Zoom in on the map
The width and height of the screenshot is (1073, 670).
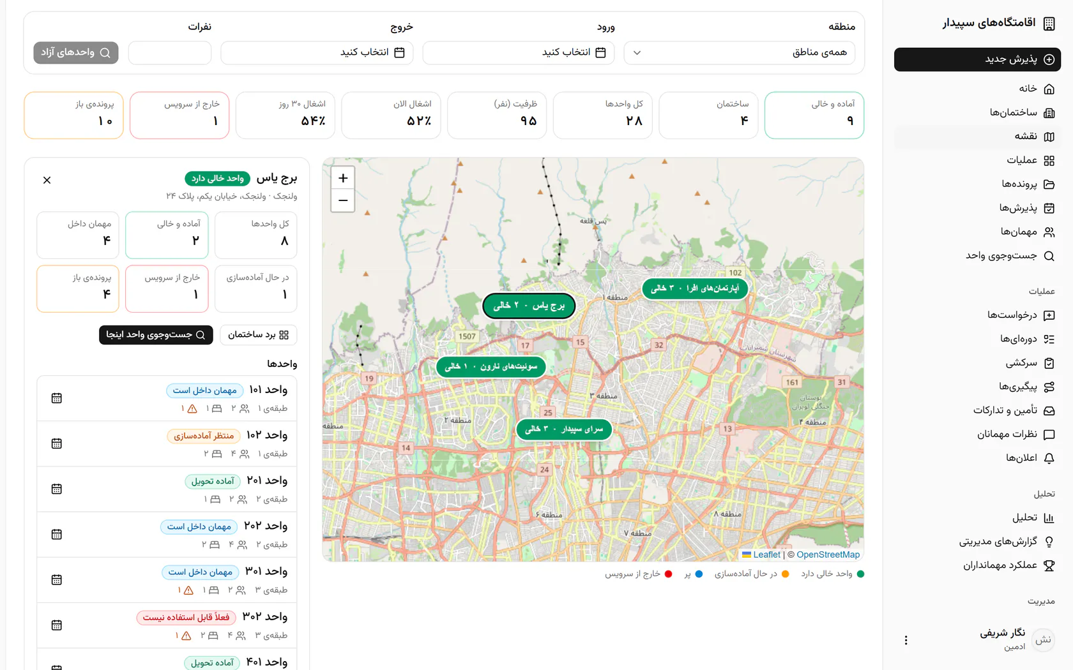coord(343,178)
